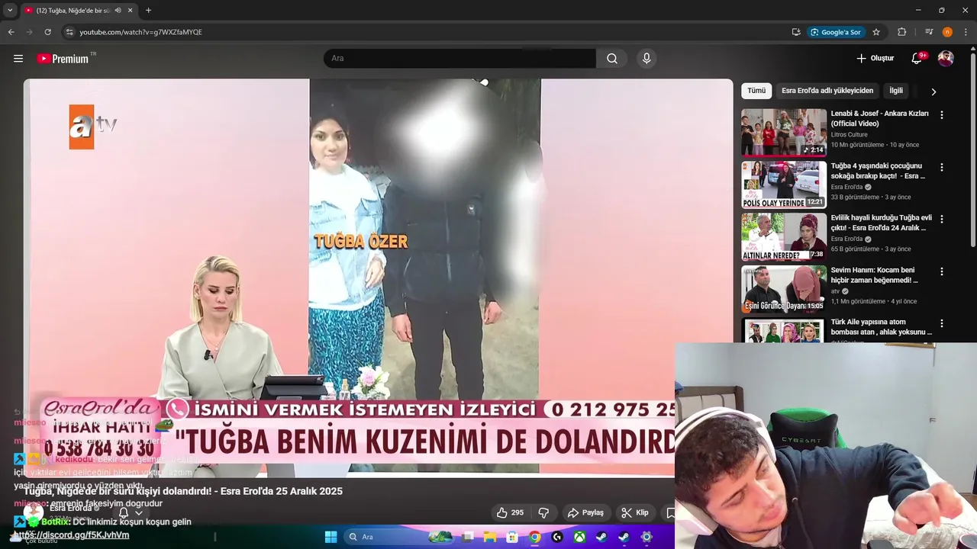Install app icon in address bar

796,32
